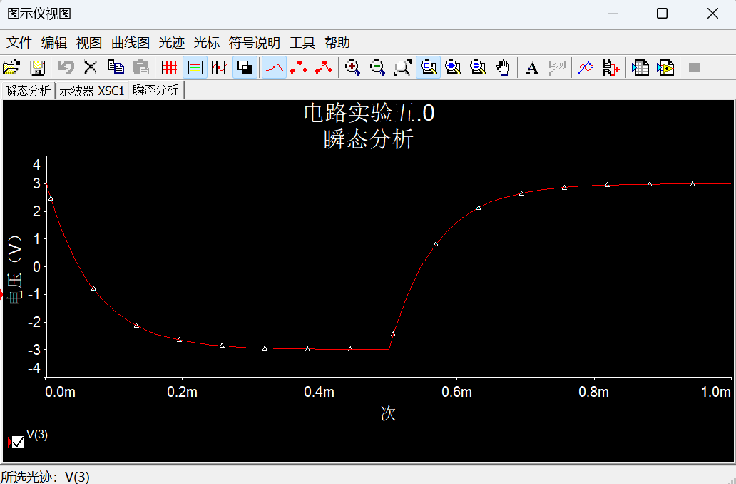Switch to the 瞬态分析 tab preceding 示波器-XSC1

tap(28, 91)
